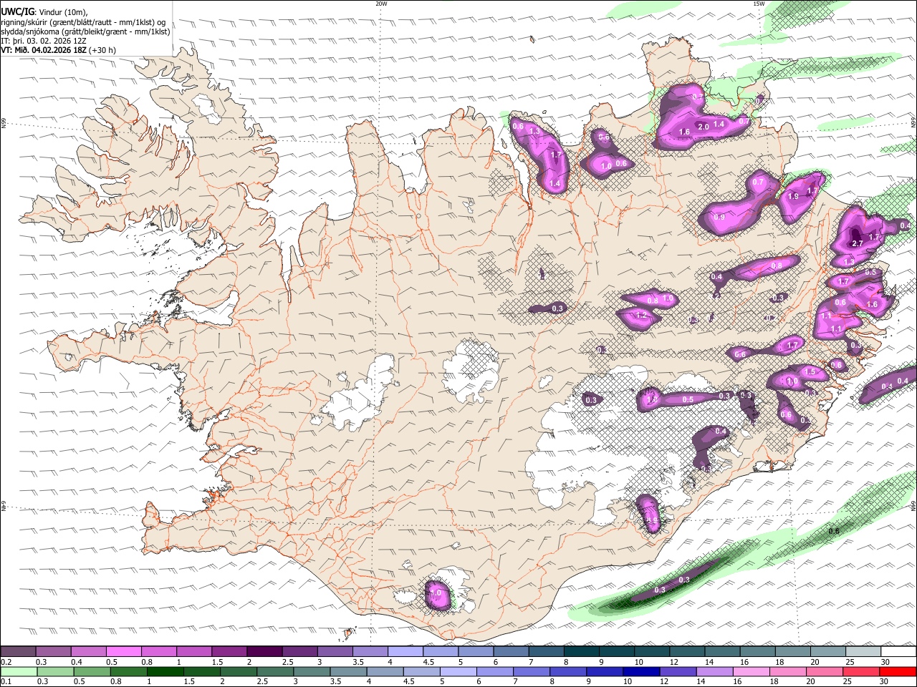
Task: Click the bottom-row blue swatch between 7 and 8
Action: [531, 672]
